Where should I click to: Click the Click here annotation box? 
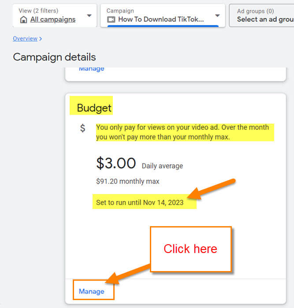point(191,249)
